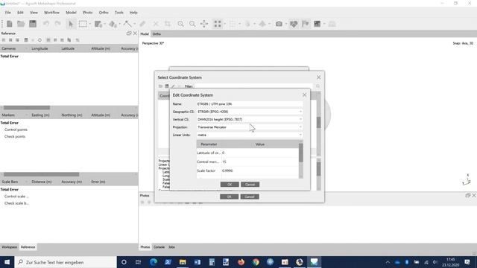Click the Central meridian value 15
The height and width of the screenshot is (268, 477).
(x=224, y=162)
